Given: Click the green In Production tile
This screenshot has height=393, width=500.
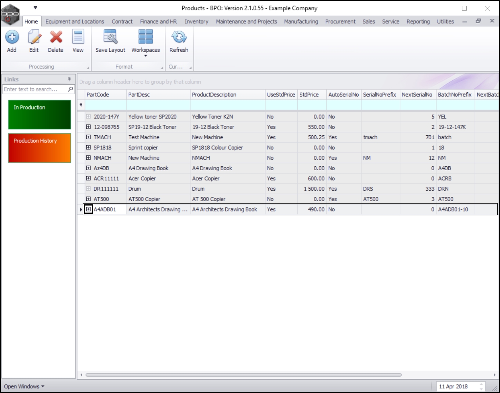Looking at the screenshot, I should [x=40, y=115].
